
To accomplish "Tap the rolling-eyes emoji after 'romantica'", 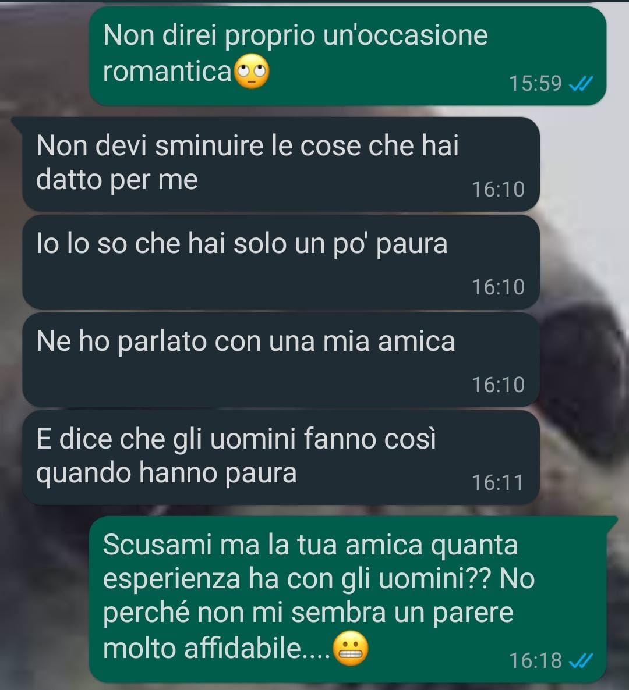I will tap(251, 72).
